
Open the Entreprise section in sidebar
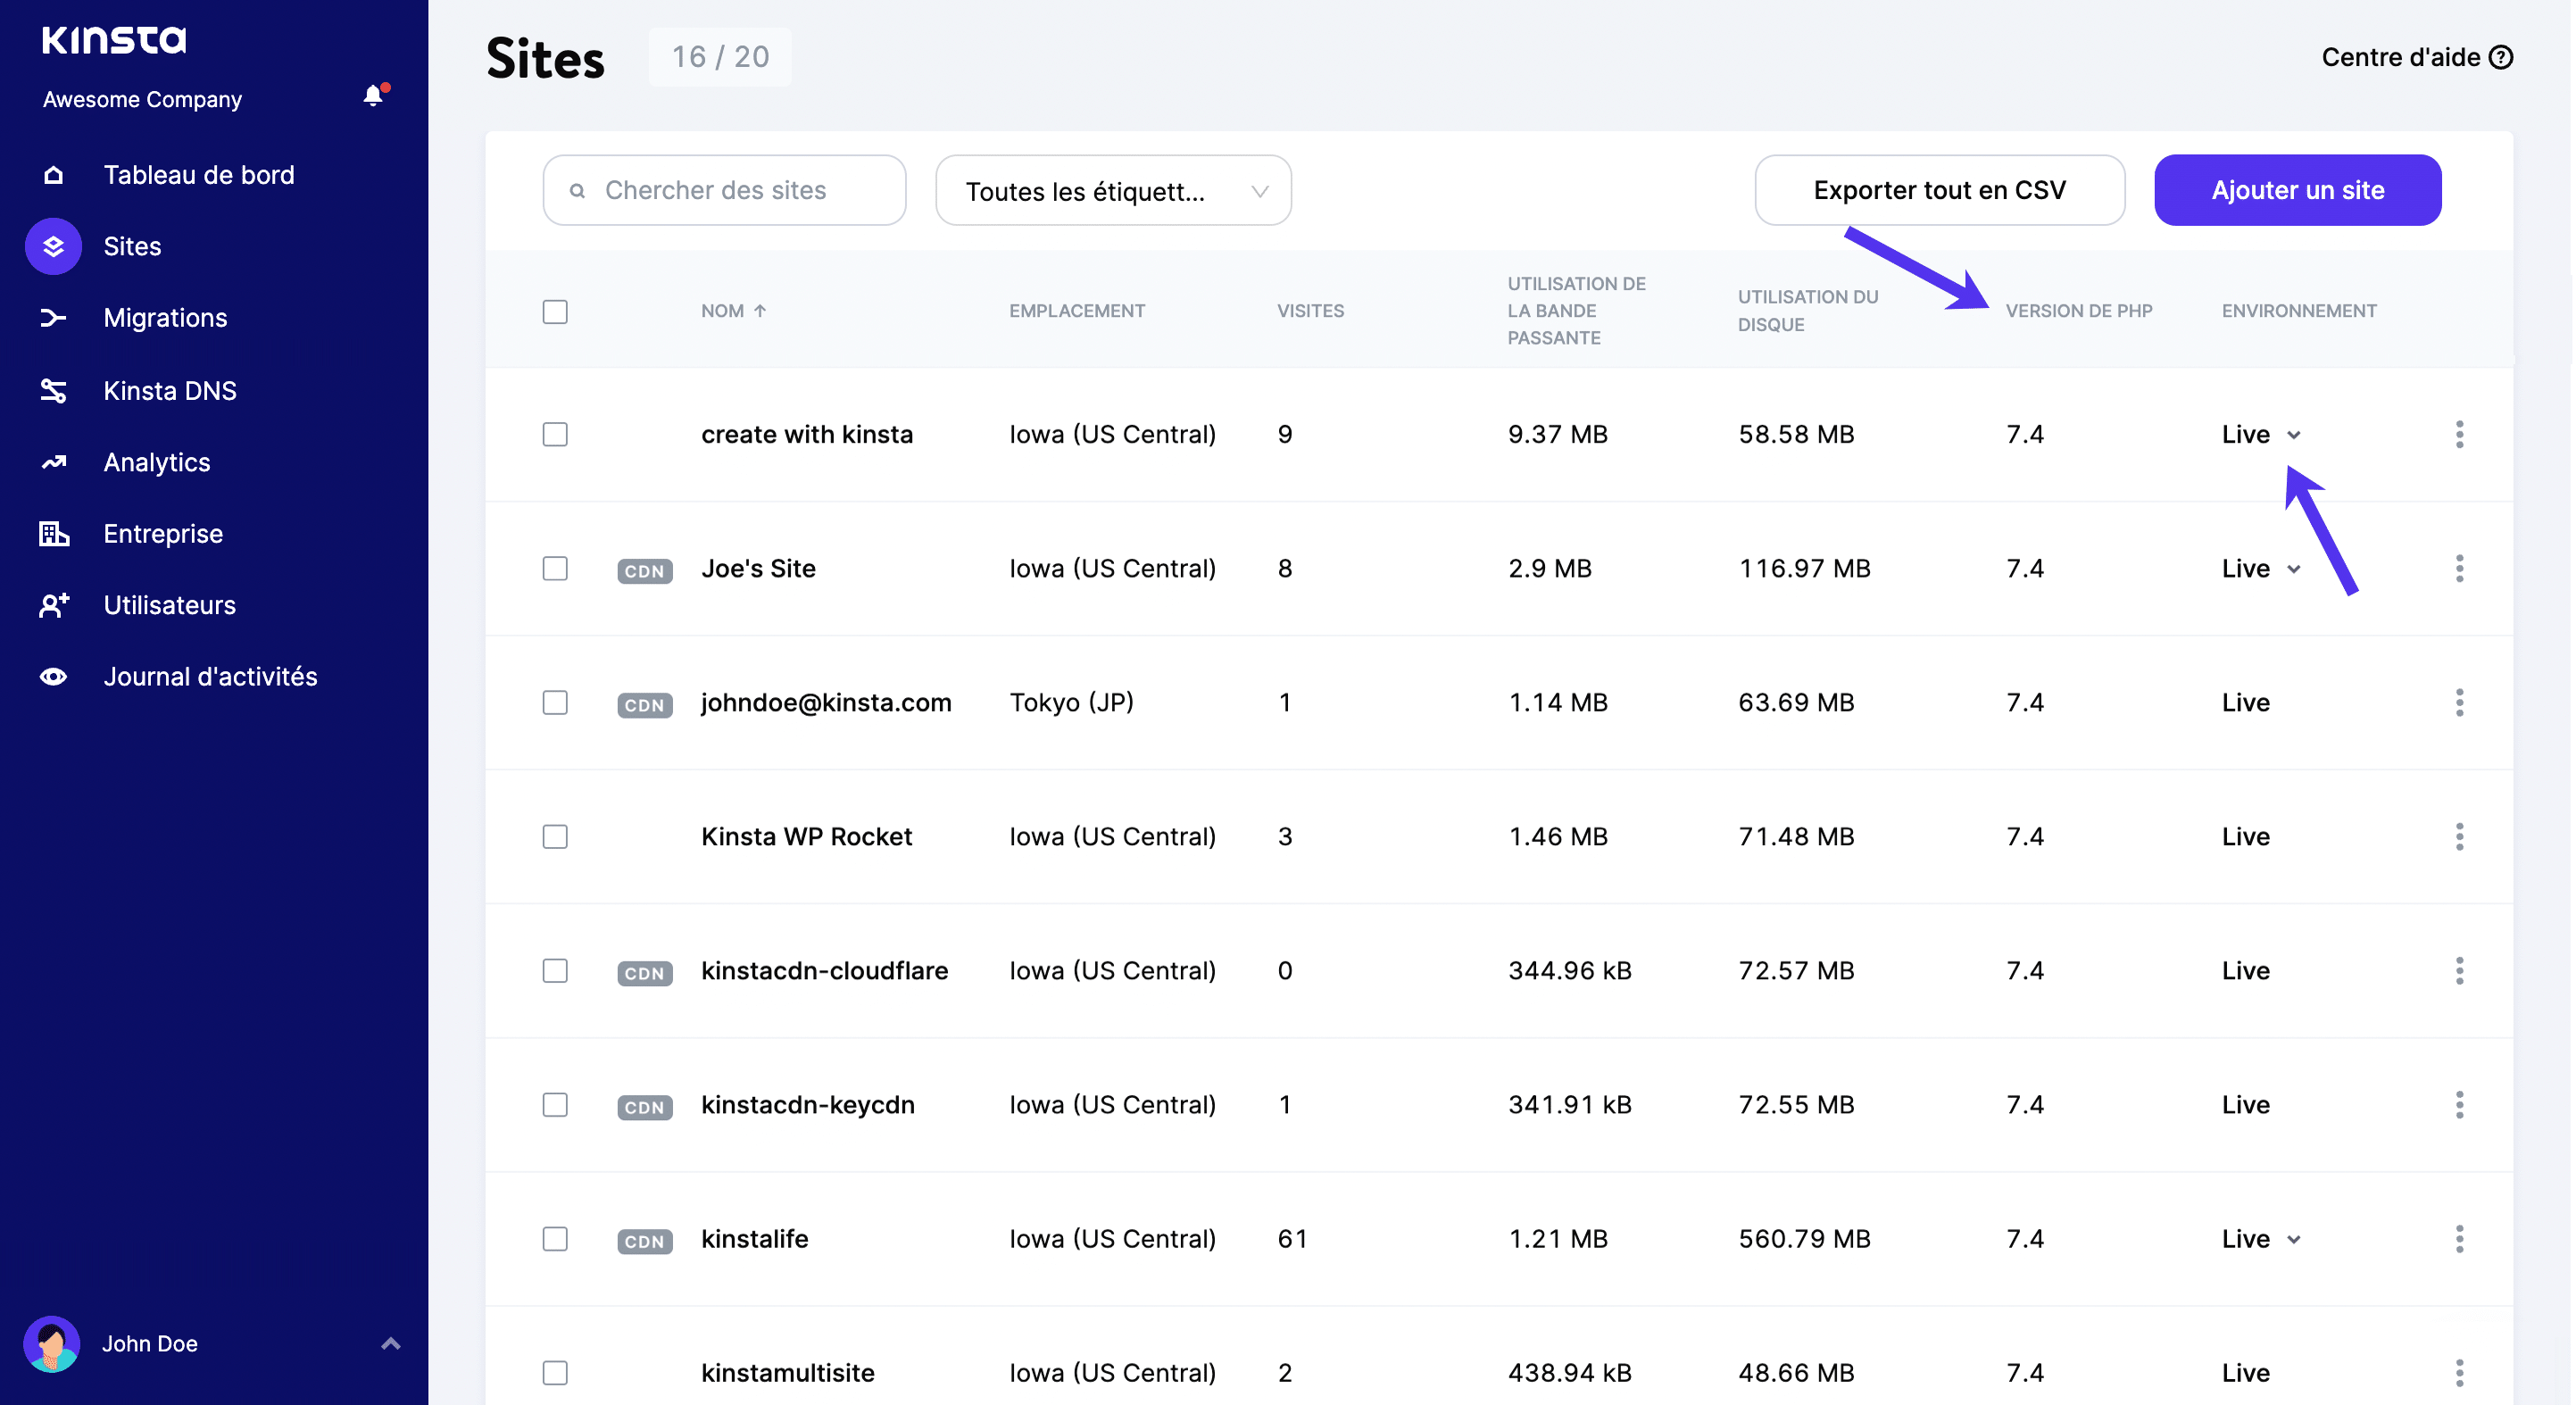click(x=54, y=533)
